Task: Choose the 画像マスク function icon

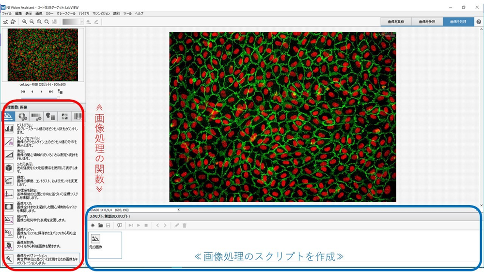Action: [9, 207]
